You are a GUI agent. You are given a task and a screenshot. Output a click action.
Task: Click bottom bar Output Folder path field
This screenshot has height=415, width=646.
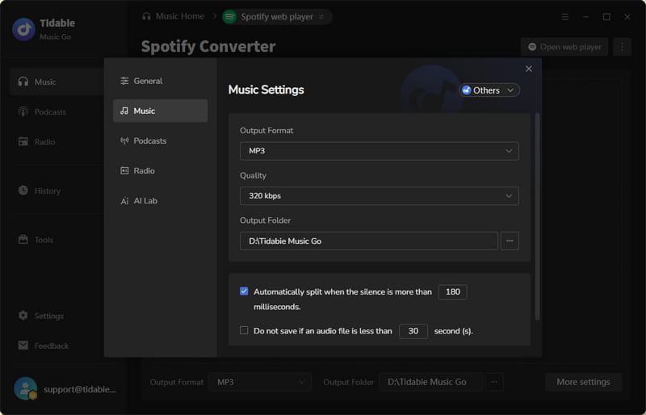430,382
